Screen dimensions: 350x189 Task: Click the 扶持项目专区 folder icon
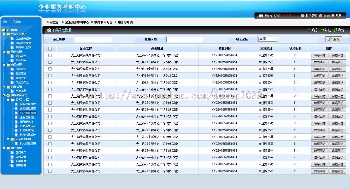(8, 96)
